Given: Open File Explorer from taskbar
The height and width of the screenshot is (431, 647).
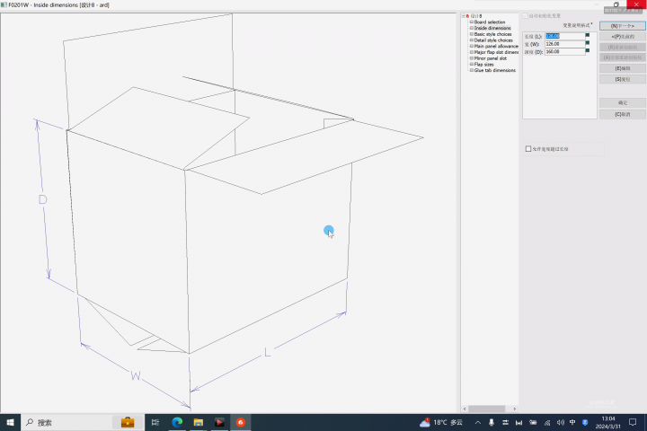Looking at the screenshot, I should [x=199, y=422].
